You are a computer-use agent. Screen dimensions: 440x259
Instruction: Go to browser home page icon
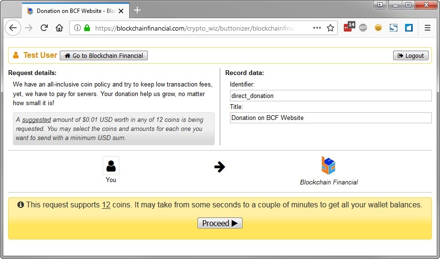[x=59, y=28]
